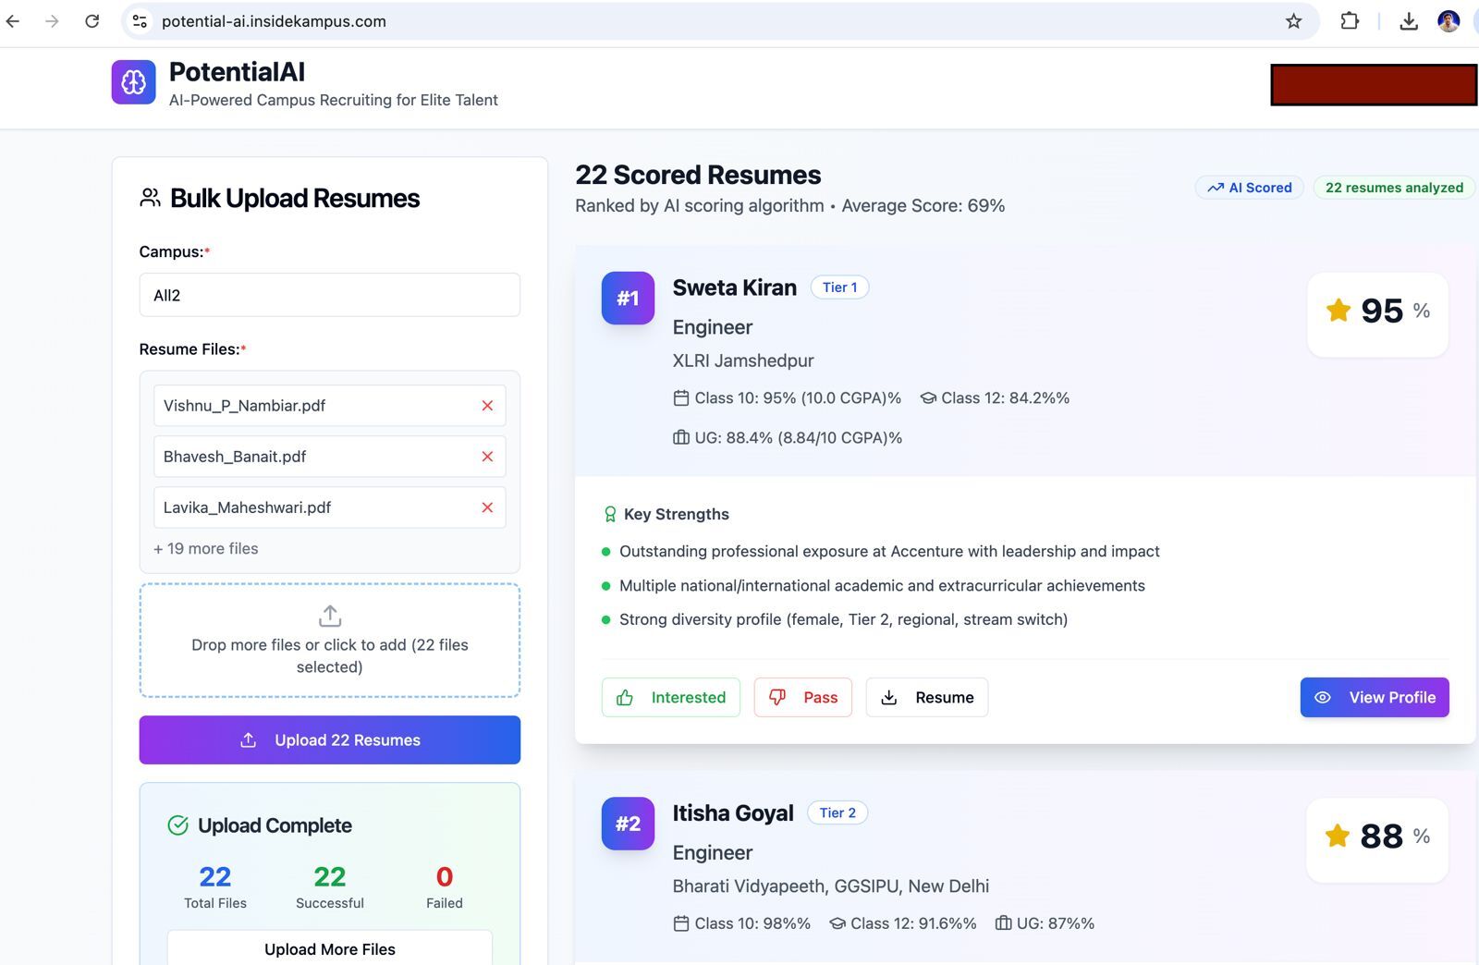Click the browser address bar showing potential-ai.insidekampus.com
Screen dimensions: 1479x965
[x=274, y=20]
